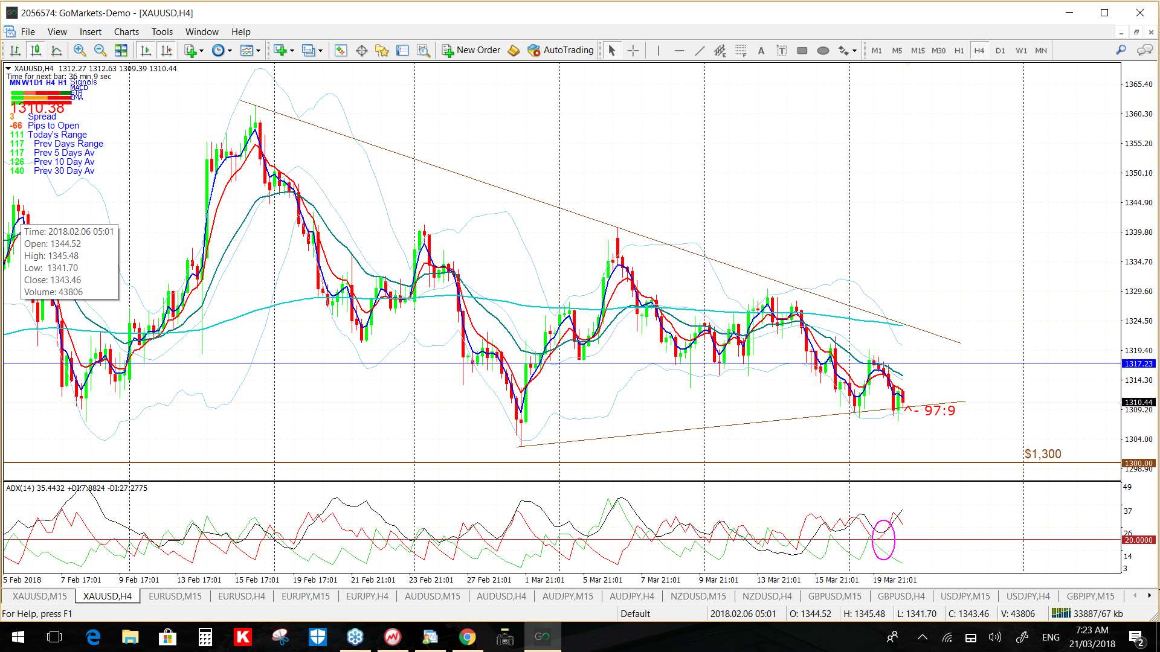Select the Rectangle shape tool
This screenshot has height=652, width=1160.
pyautogui.click(x=802, y=51)
